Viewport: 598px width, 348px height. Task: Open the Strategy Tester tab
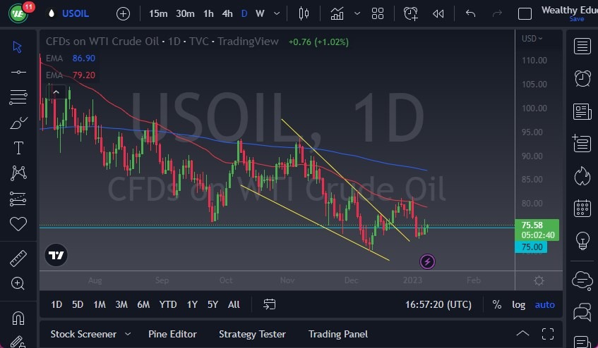252,334
